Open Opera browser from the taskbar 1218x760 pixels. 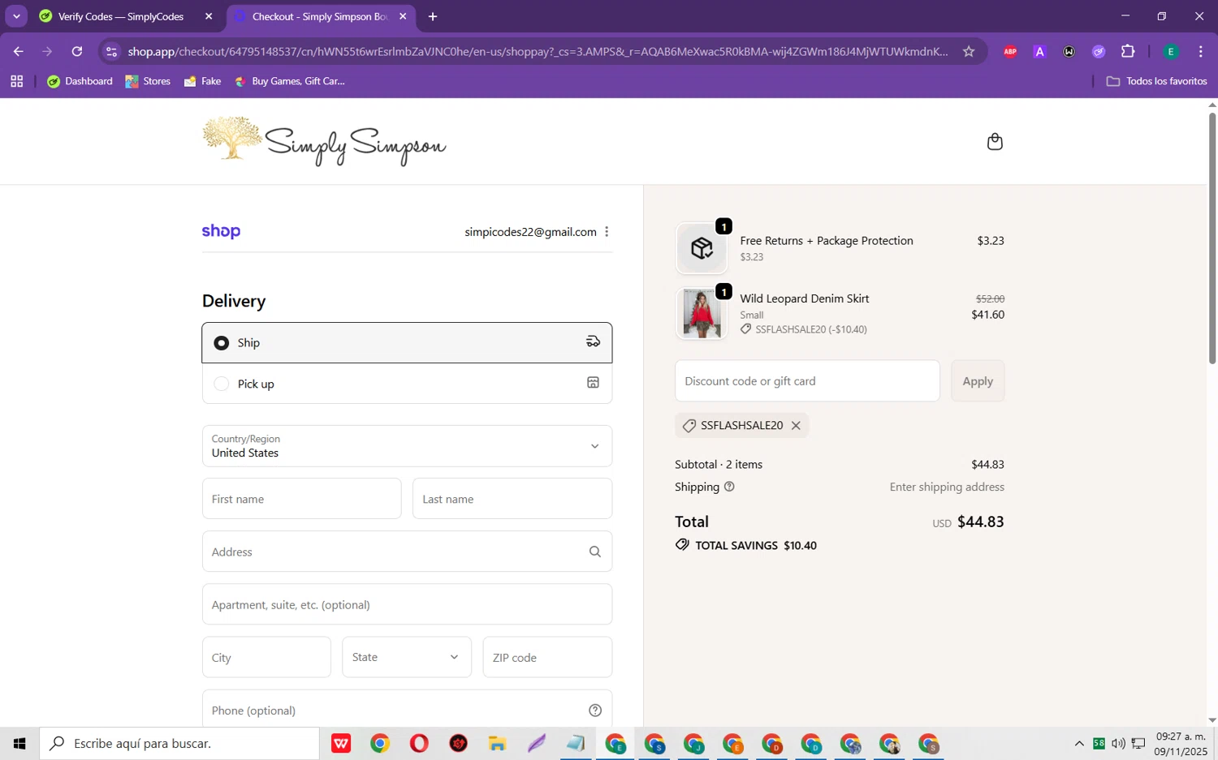point(419,743)
